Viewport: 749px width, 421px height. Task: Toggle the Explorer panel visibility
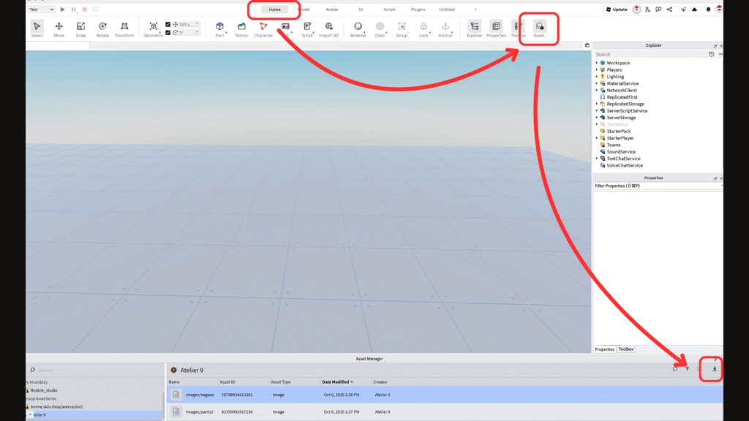[475, 29]
